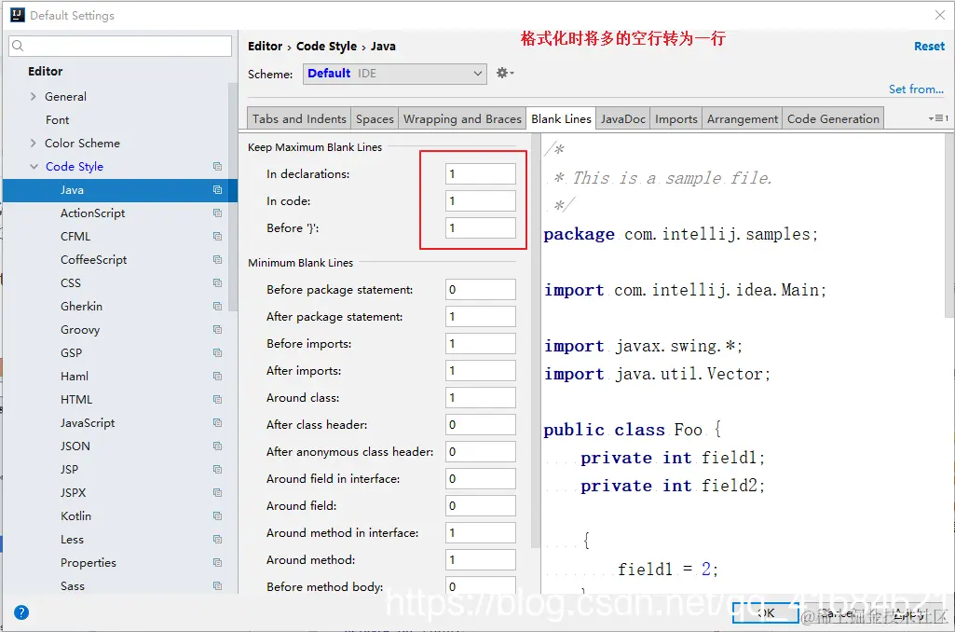Click the Before imports field

tap(481, 344)
